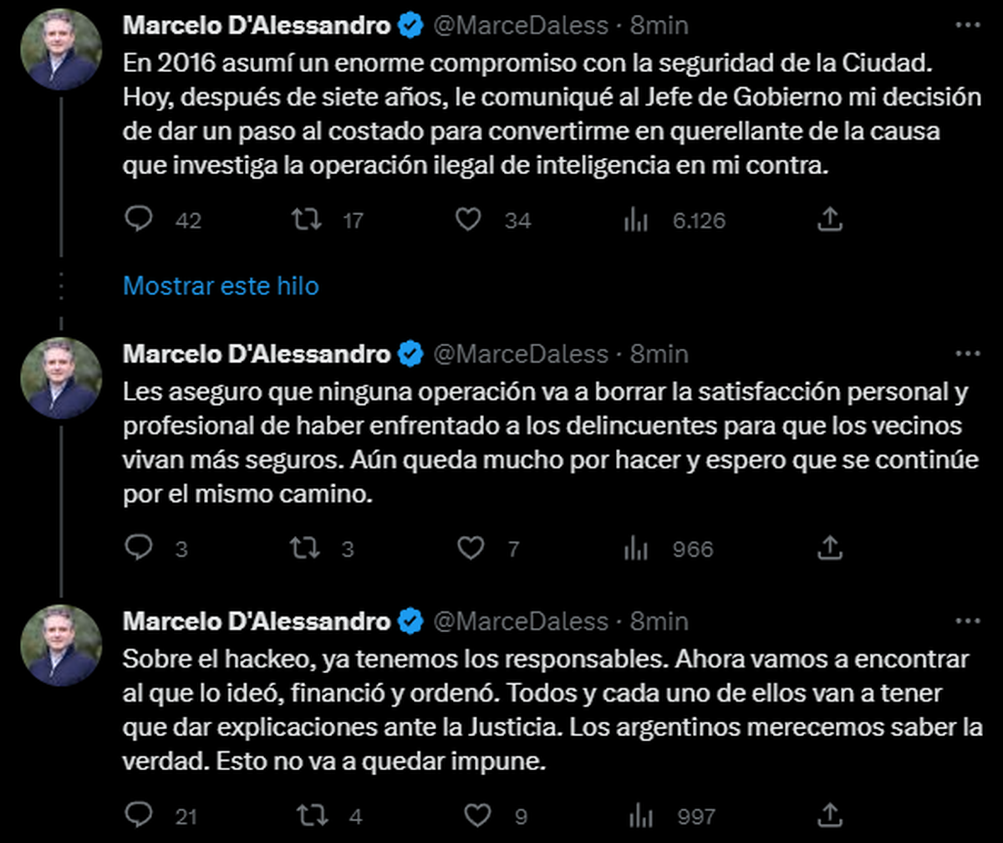Share the tweet about the hackeo

[827, 815]
